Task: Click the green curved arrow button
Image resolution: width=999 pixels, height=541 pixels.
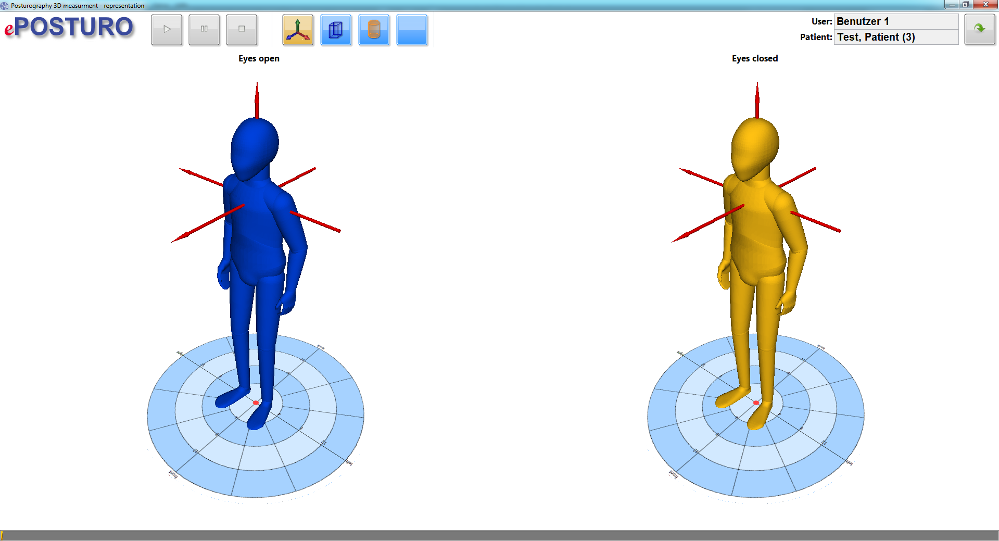Action: (979, 29)
